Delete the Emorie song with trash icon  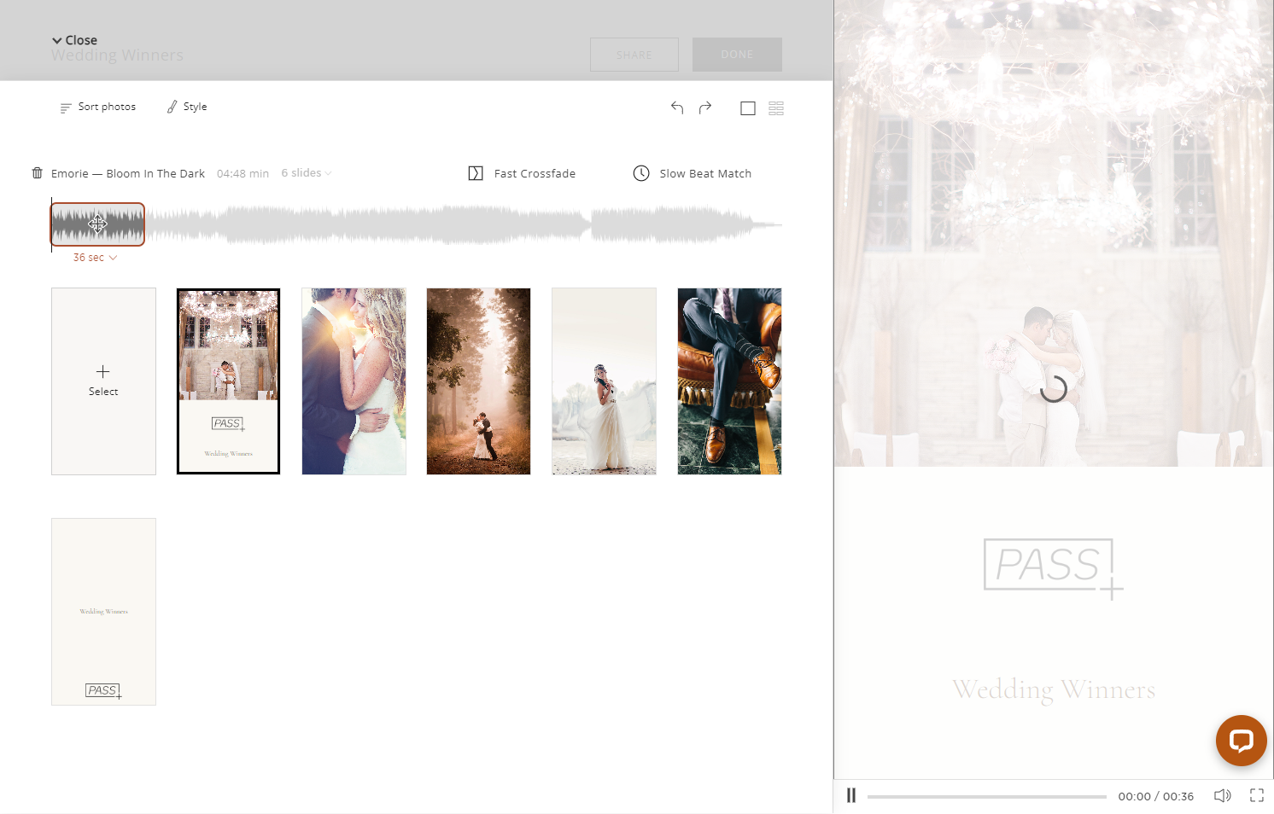click(x=38, y=173)
